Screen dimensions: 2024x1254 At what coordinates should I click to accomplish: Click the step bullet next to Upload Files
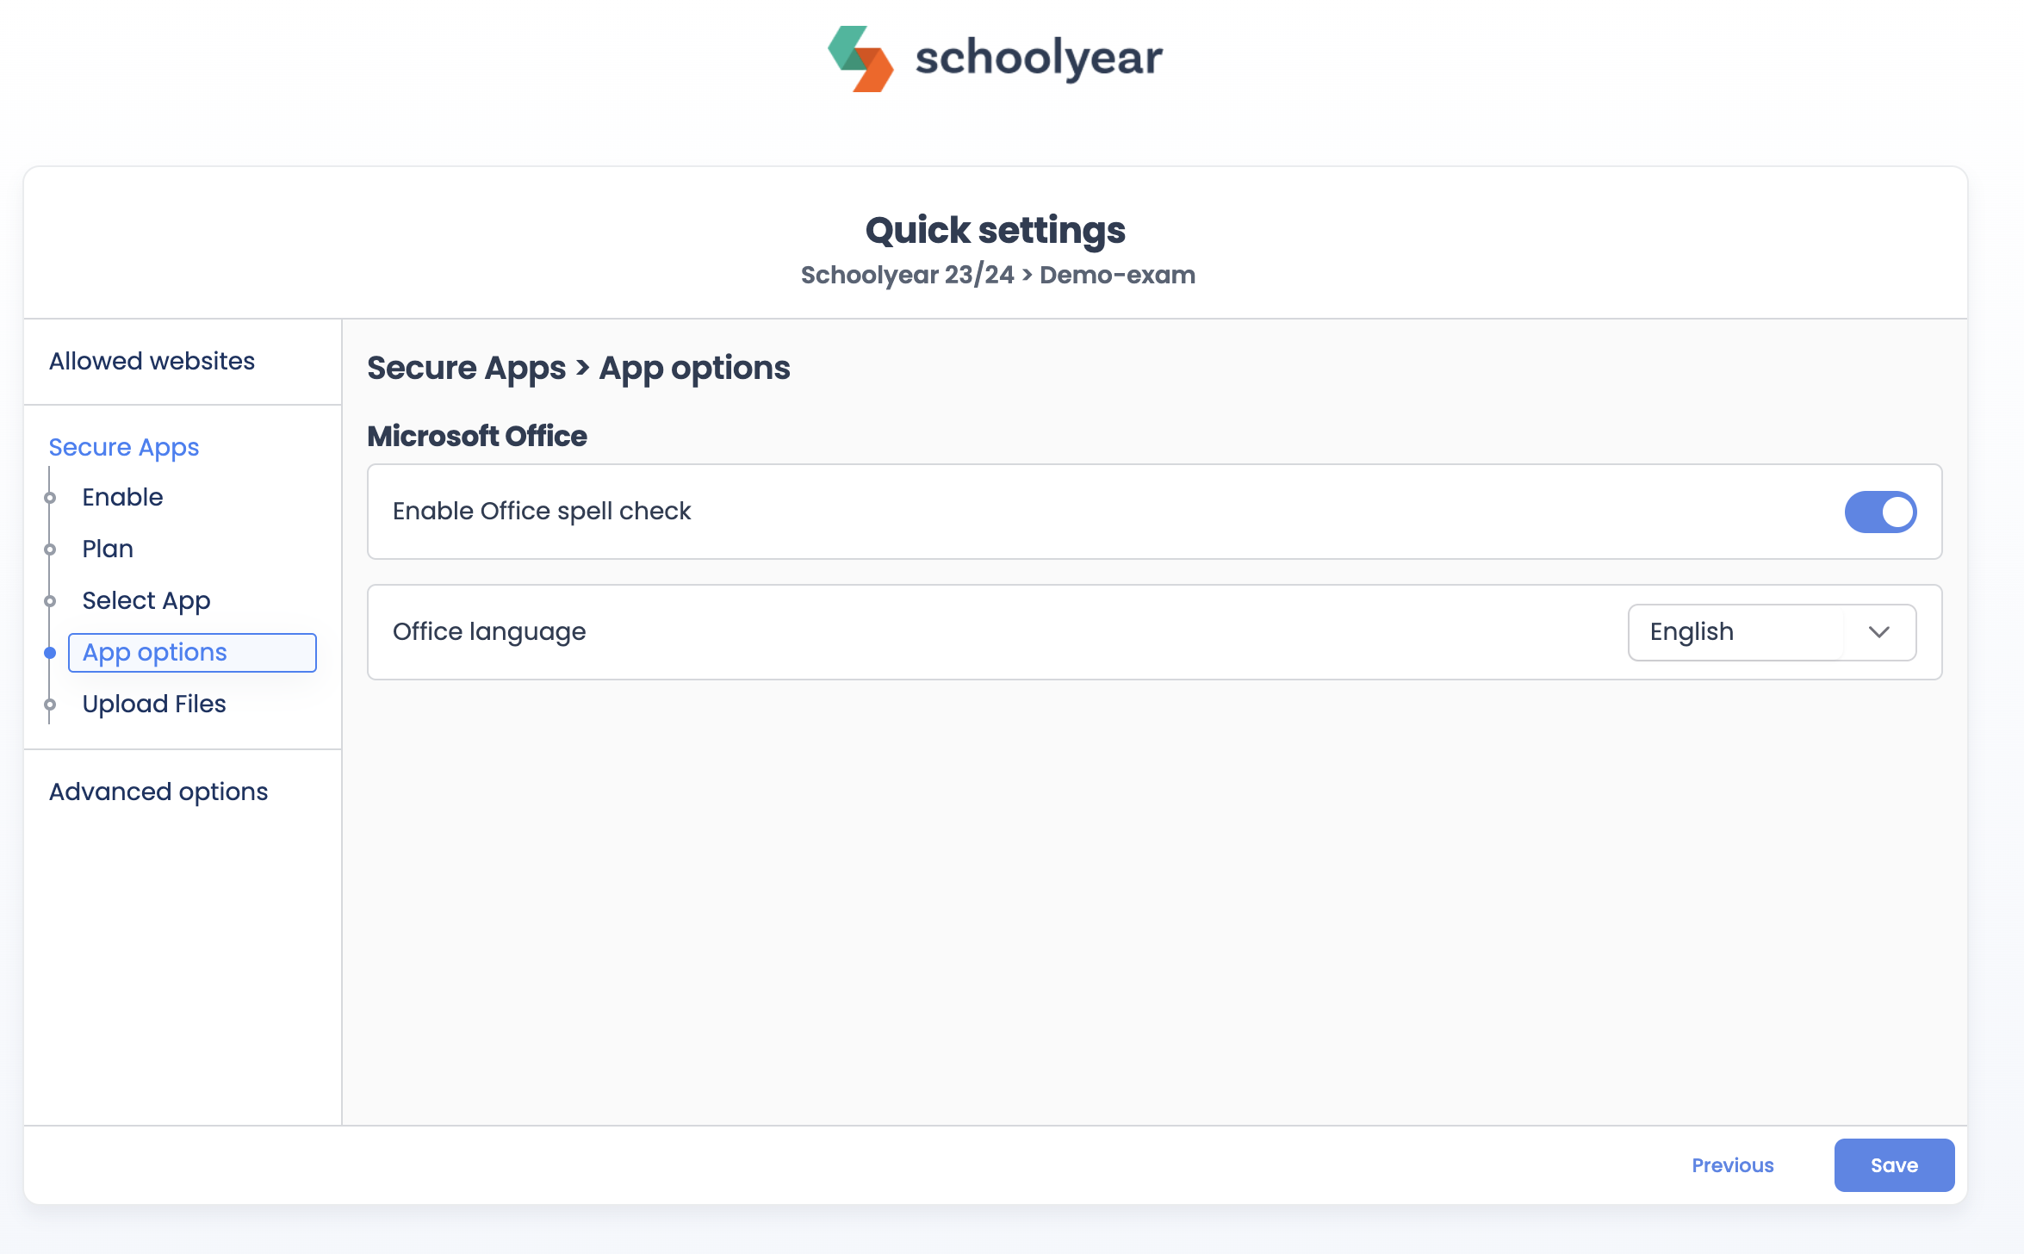tap(50, 705)
